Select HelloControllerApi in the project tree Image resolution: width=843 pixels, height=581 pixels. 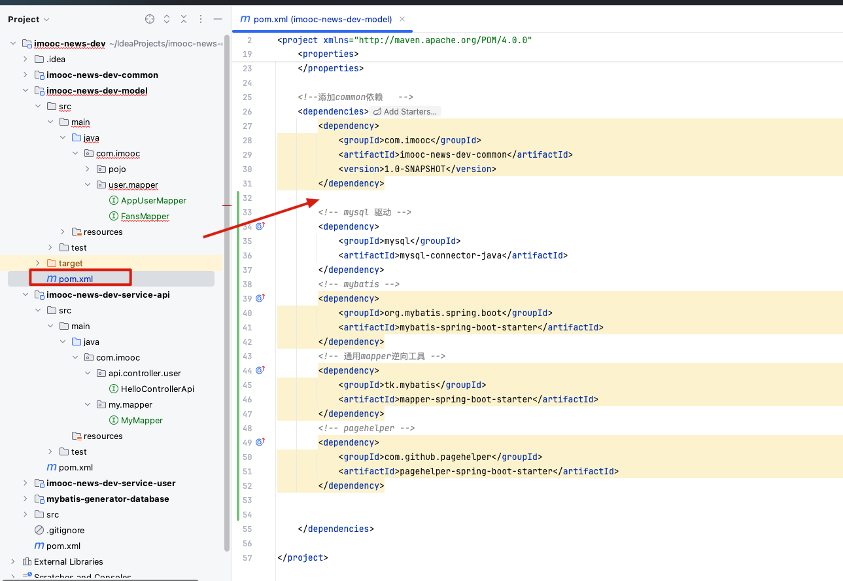pyautogui.click(x=157, y=389)
